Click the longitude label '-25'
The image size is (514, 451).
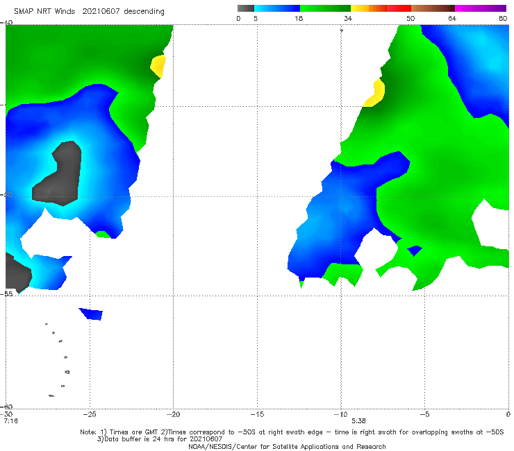click(x=90, y=414)
